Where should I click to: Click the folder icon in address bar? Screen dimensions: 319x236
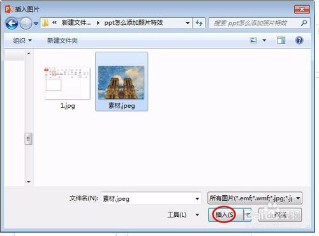[x=45, y=23]
